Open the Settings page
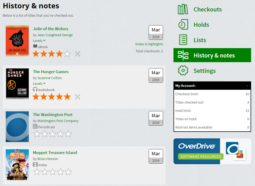Viewport: 255px width, 186px height. click(x=205, y=71)
